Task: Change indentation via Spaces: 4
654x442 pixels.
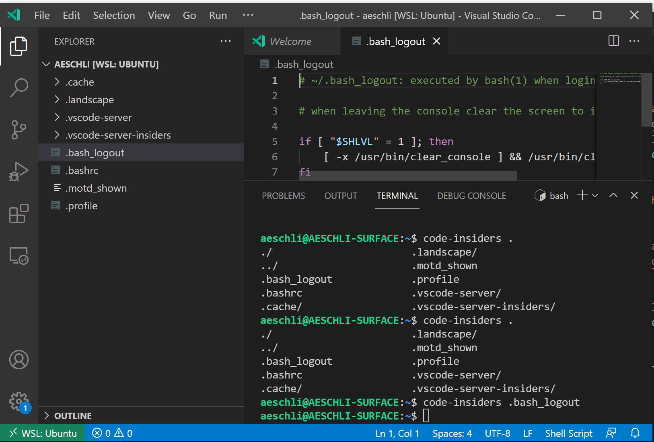Action: (x=452, y=433)
